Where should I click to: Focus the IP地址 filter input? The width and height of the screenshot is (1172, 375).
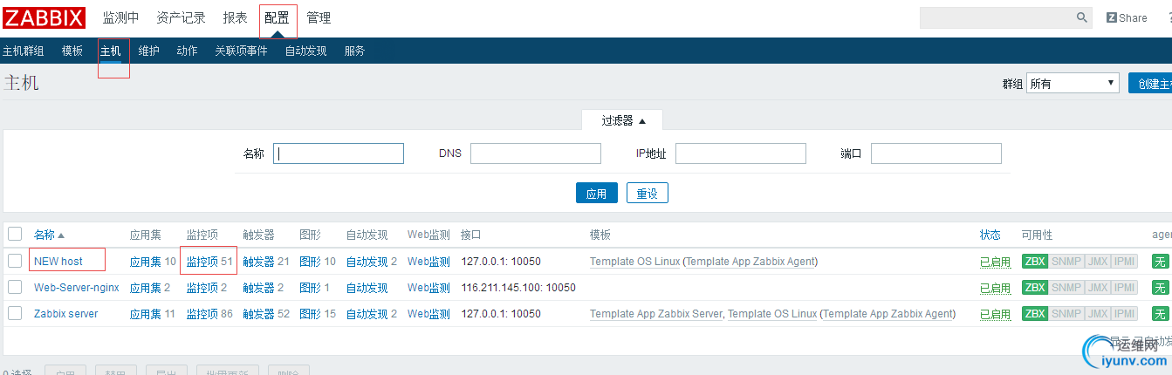click(x=741, y=153)
